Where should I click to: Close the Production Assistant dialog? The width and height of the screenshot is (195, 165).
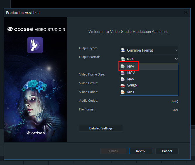tap(186, 13)
